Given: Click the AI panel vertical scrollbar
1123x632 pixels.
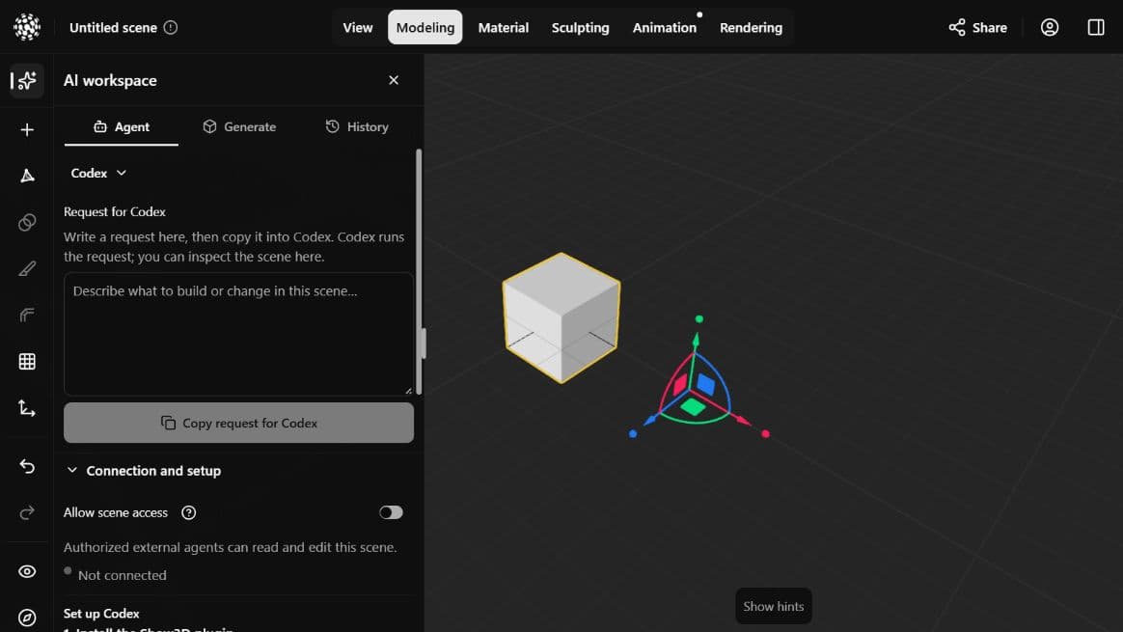Looking at the screenshot, I should [419, 272].
